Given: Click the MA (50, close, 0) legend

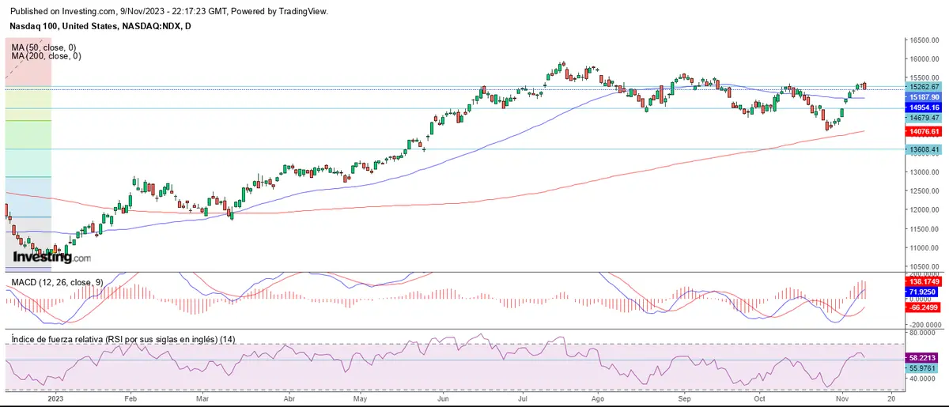Looking at the screenshot, I should click(x=45, y=48).
